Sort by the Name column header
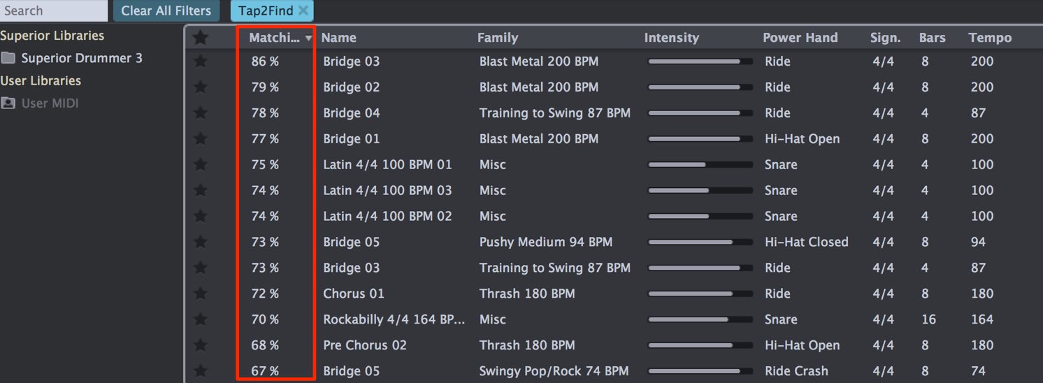Image resolution: width=1043 pixels, height=383 pixels. (339, 38)
